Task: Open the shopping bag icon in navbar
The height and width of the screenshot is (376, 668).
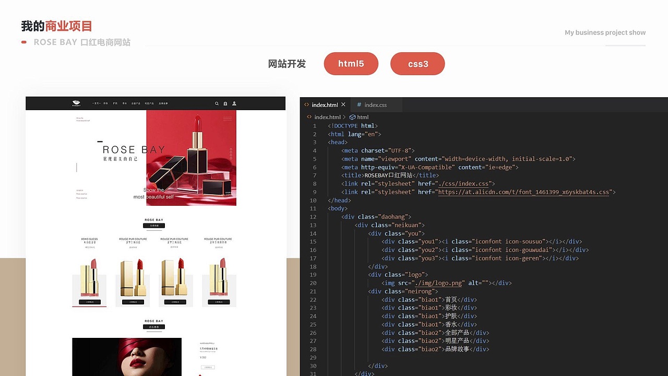Action: tap(225, 103)
